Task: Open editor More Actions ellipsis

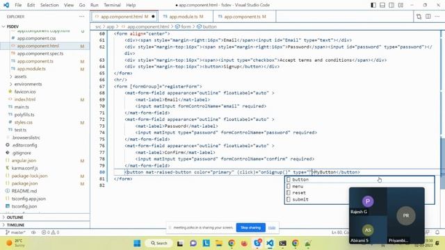Action: point(437,17)
